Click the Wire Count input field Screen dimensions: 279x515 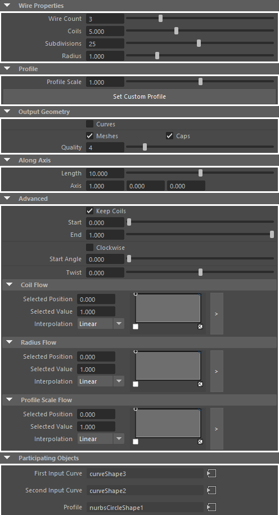pyautogui.click(x=105, y=19)
